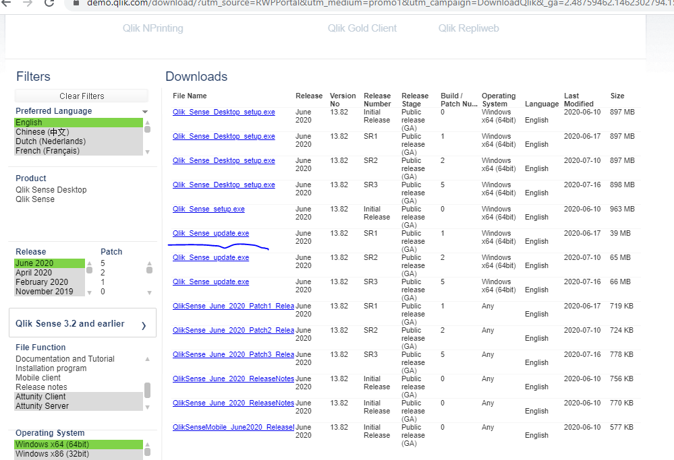Reload the page with browser refresh icon
Image resolution: width=674 pixels, height=460 pixels.
click(x=49, y=3)
